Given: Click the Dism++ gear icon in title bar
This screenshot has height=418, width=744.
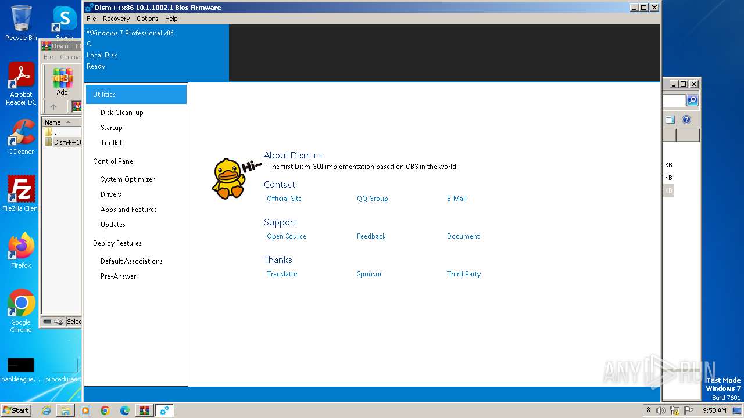Looking at the screenshot, I should [x=89, y=8].
